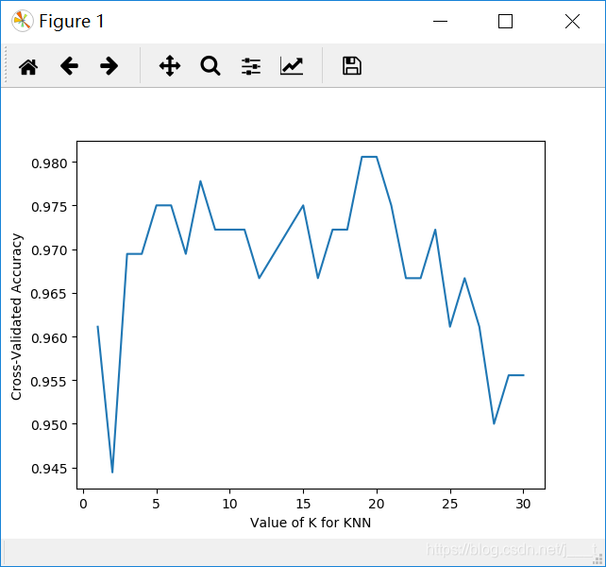Click the 0.970 y-axis tick label
This screenshot has height=567, width=606.
pos(49,250)
